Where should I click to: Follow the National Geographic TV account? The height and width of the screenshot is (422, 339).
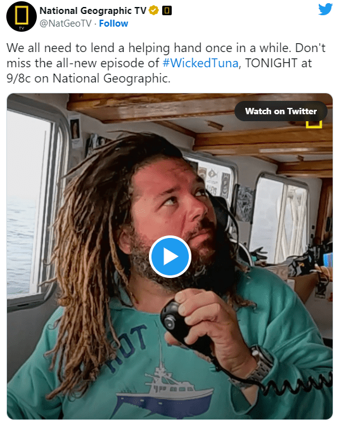(113, 23)
